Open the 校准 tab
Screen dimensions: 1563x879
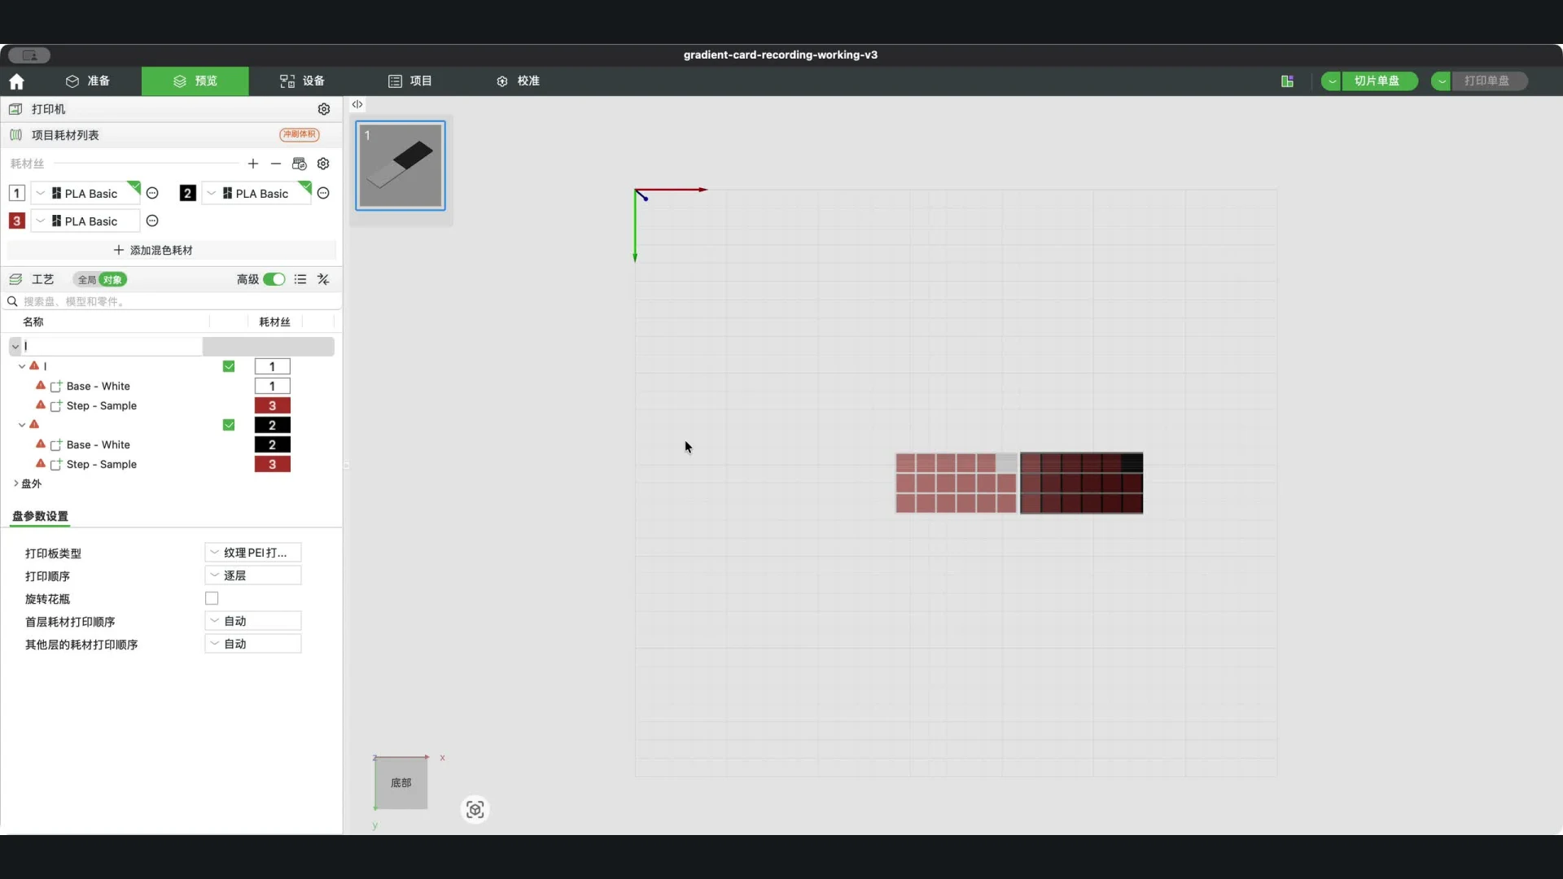tap(519, 81)
